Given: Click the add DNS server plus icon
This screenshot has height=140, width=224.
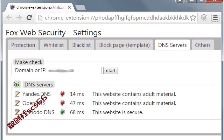Looking at the screenshot, I should (17, 84).
